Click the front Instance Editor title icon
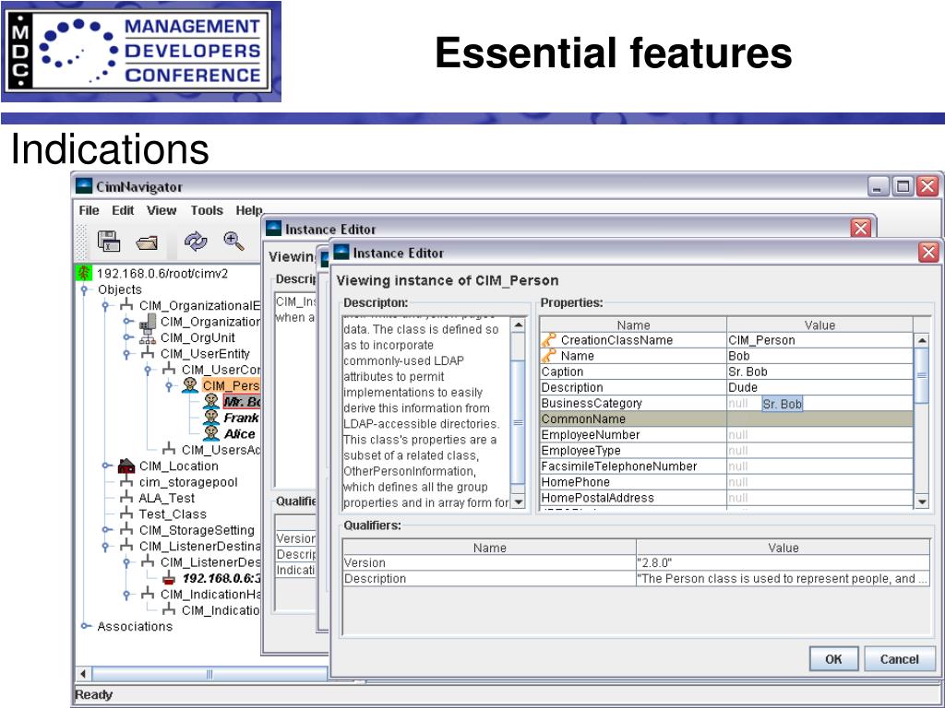The width and height of the screenshot is (945, 708). click(341, 253)
